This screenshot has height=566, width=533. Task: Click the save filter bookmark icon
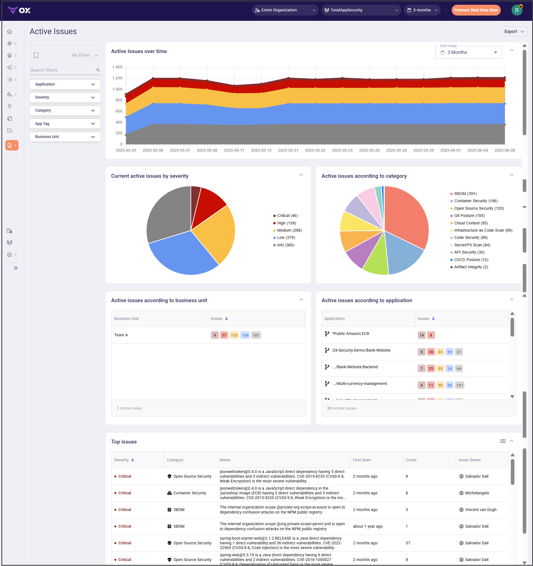click(36, 55)
